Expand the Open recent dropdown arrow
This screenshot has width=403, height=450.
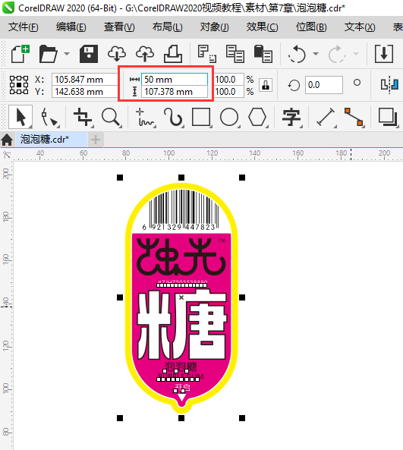(x=67, y=54)
